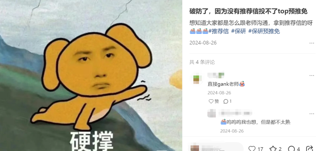Reply to the 直接gank老师 comment via bubble icon
The width and height of the screenshot is (316, 151).
click(228, 101)
